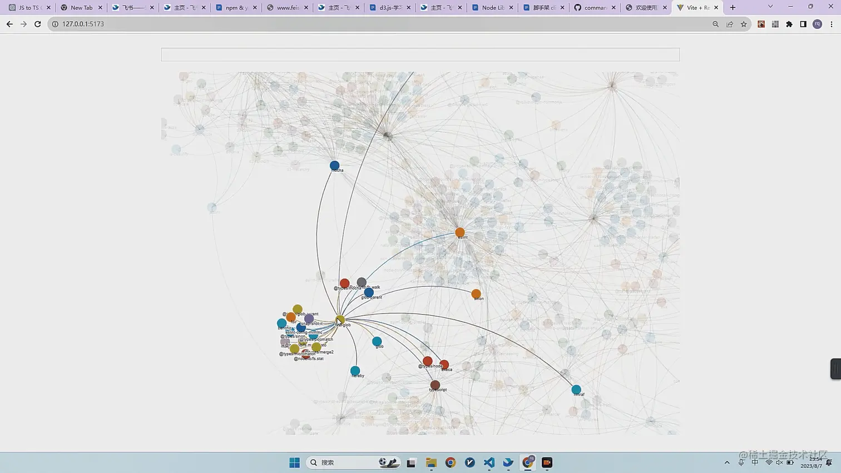Image resolution: width=841 pixels, height=473 pixels.
Task: Open the taskbar clock and date
Action: [x=812, y=462]
